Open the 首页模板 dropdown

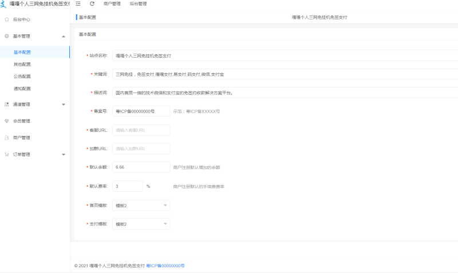pos(141,206)
